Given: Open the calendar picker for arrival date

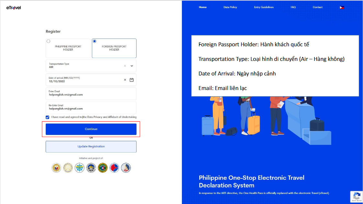Looking at the screenshot, I should [x=132, y=80].
